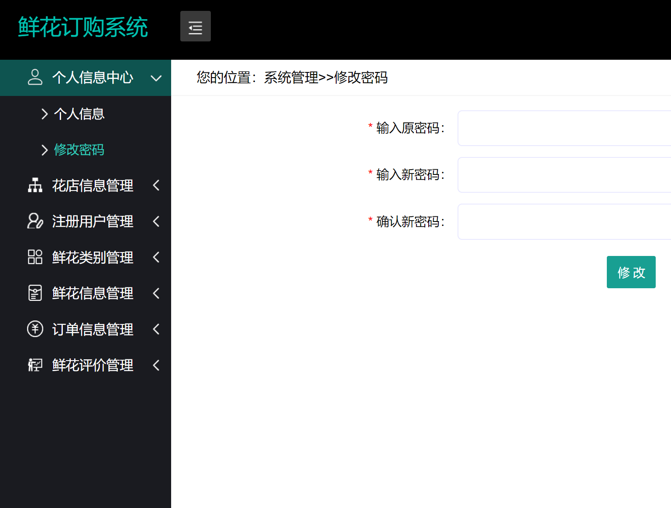Click the breadcrumb text 系统管理>>修改密码
Viewport: 671px width, 508px height.
[x=326, y=78]
